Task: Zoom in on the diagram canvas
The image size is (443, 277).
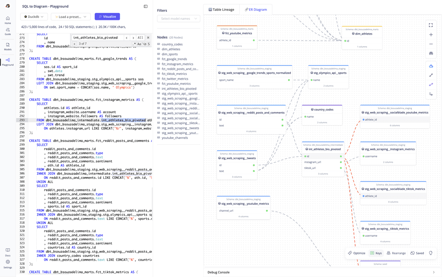Action: click(430, 35)
